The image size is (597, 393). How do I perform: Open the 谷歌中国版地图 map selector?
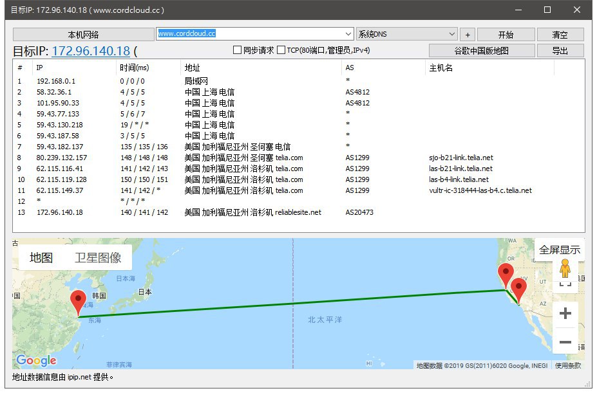(482, 51)
